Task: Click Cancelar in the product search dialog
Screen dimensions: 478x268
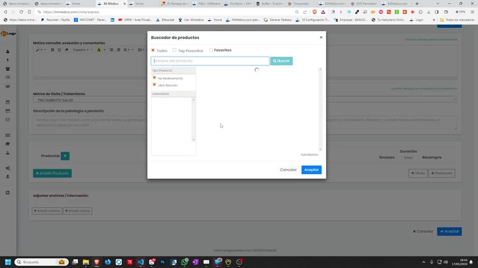Action: click(288, 169)
